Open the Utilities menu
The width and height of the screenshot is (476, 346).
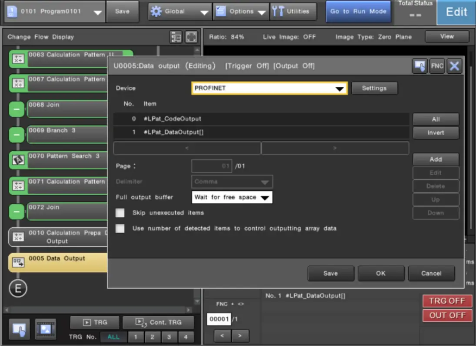pos(293,11)
